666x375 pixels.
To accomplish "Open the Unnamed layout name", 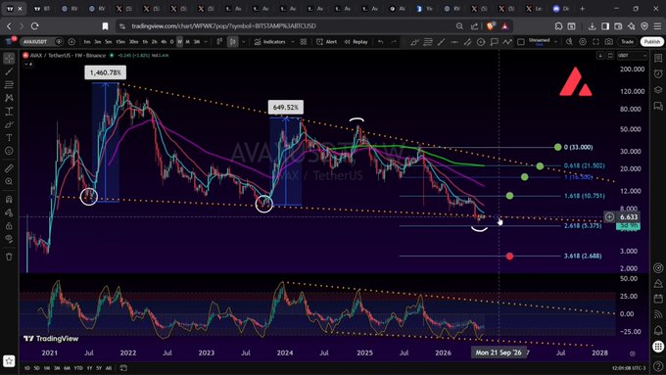I will click(539, 41).
